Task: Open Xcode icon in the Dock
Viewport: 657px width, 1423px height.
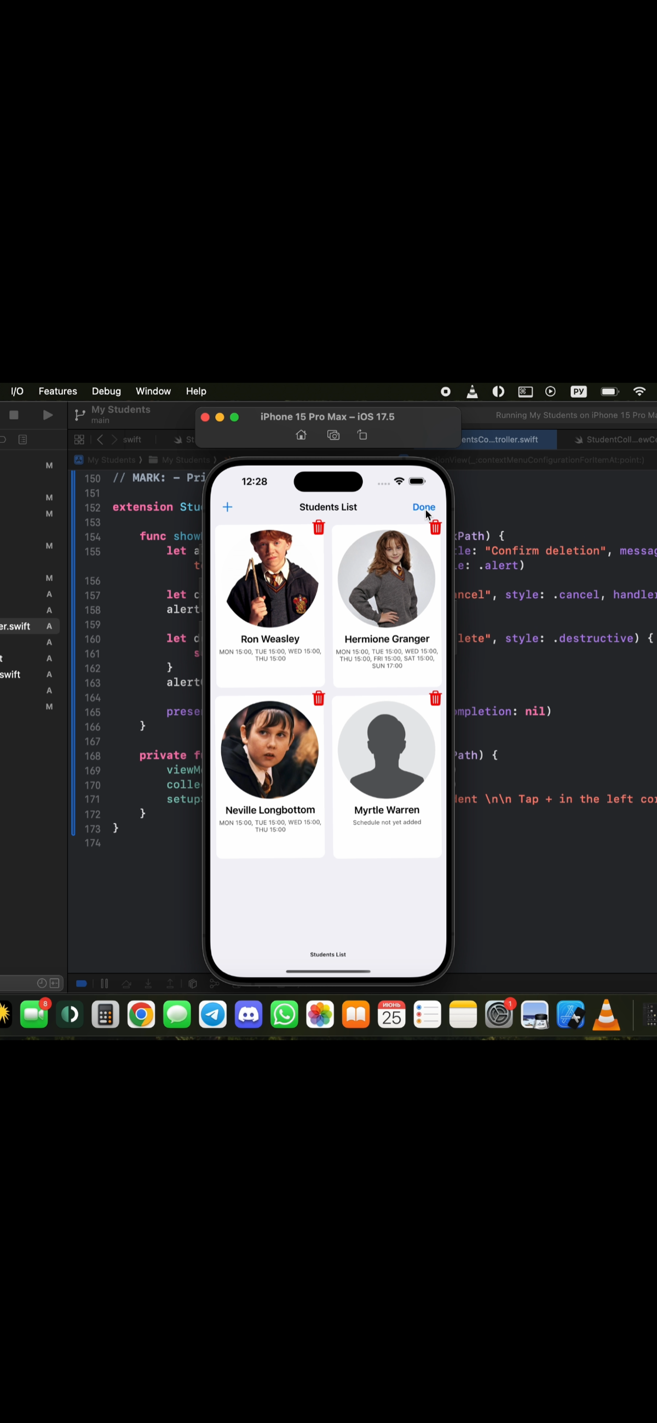Action: pos(570,1014)
